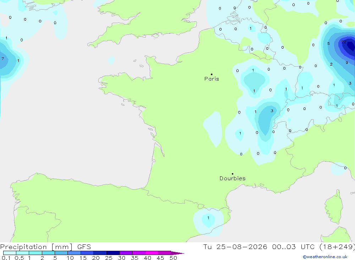Click the 0.1 legend scale label
Image resolution: width=355 pixels, height=260 pixels.
(6, 258)
